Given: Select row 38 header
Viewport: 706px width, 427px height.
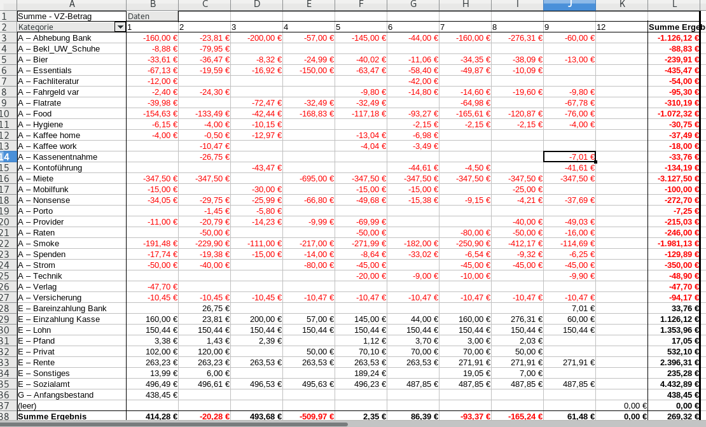Looking at the screenshot, I should pos(6,417).
